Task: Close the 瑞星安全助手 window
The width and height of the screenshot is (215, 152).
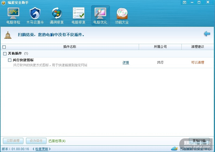Action: point(208,2)
